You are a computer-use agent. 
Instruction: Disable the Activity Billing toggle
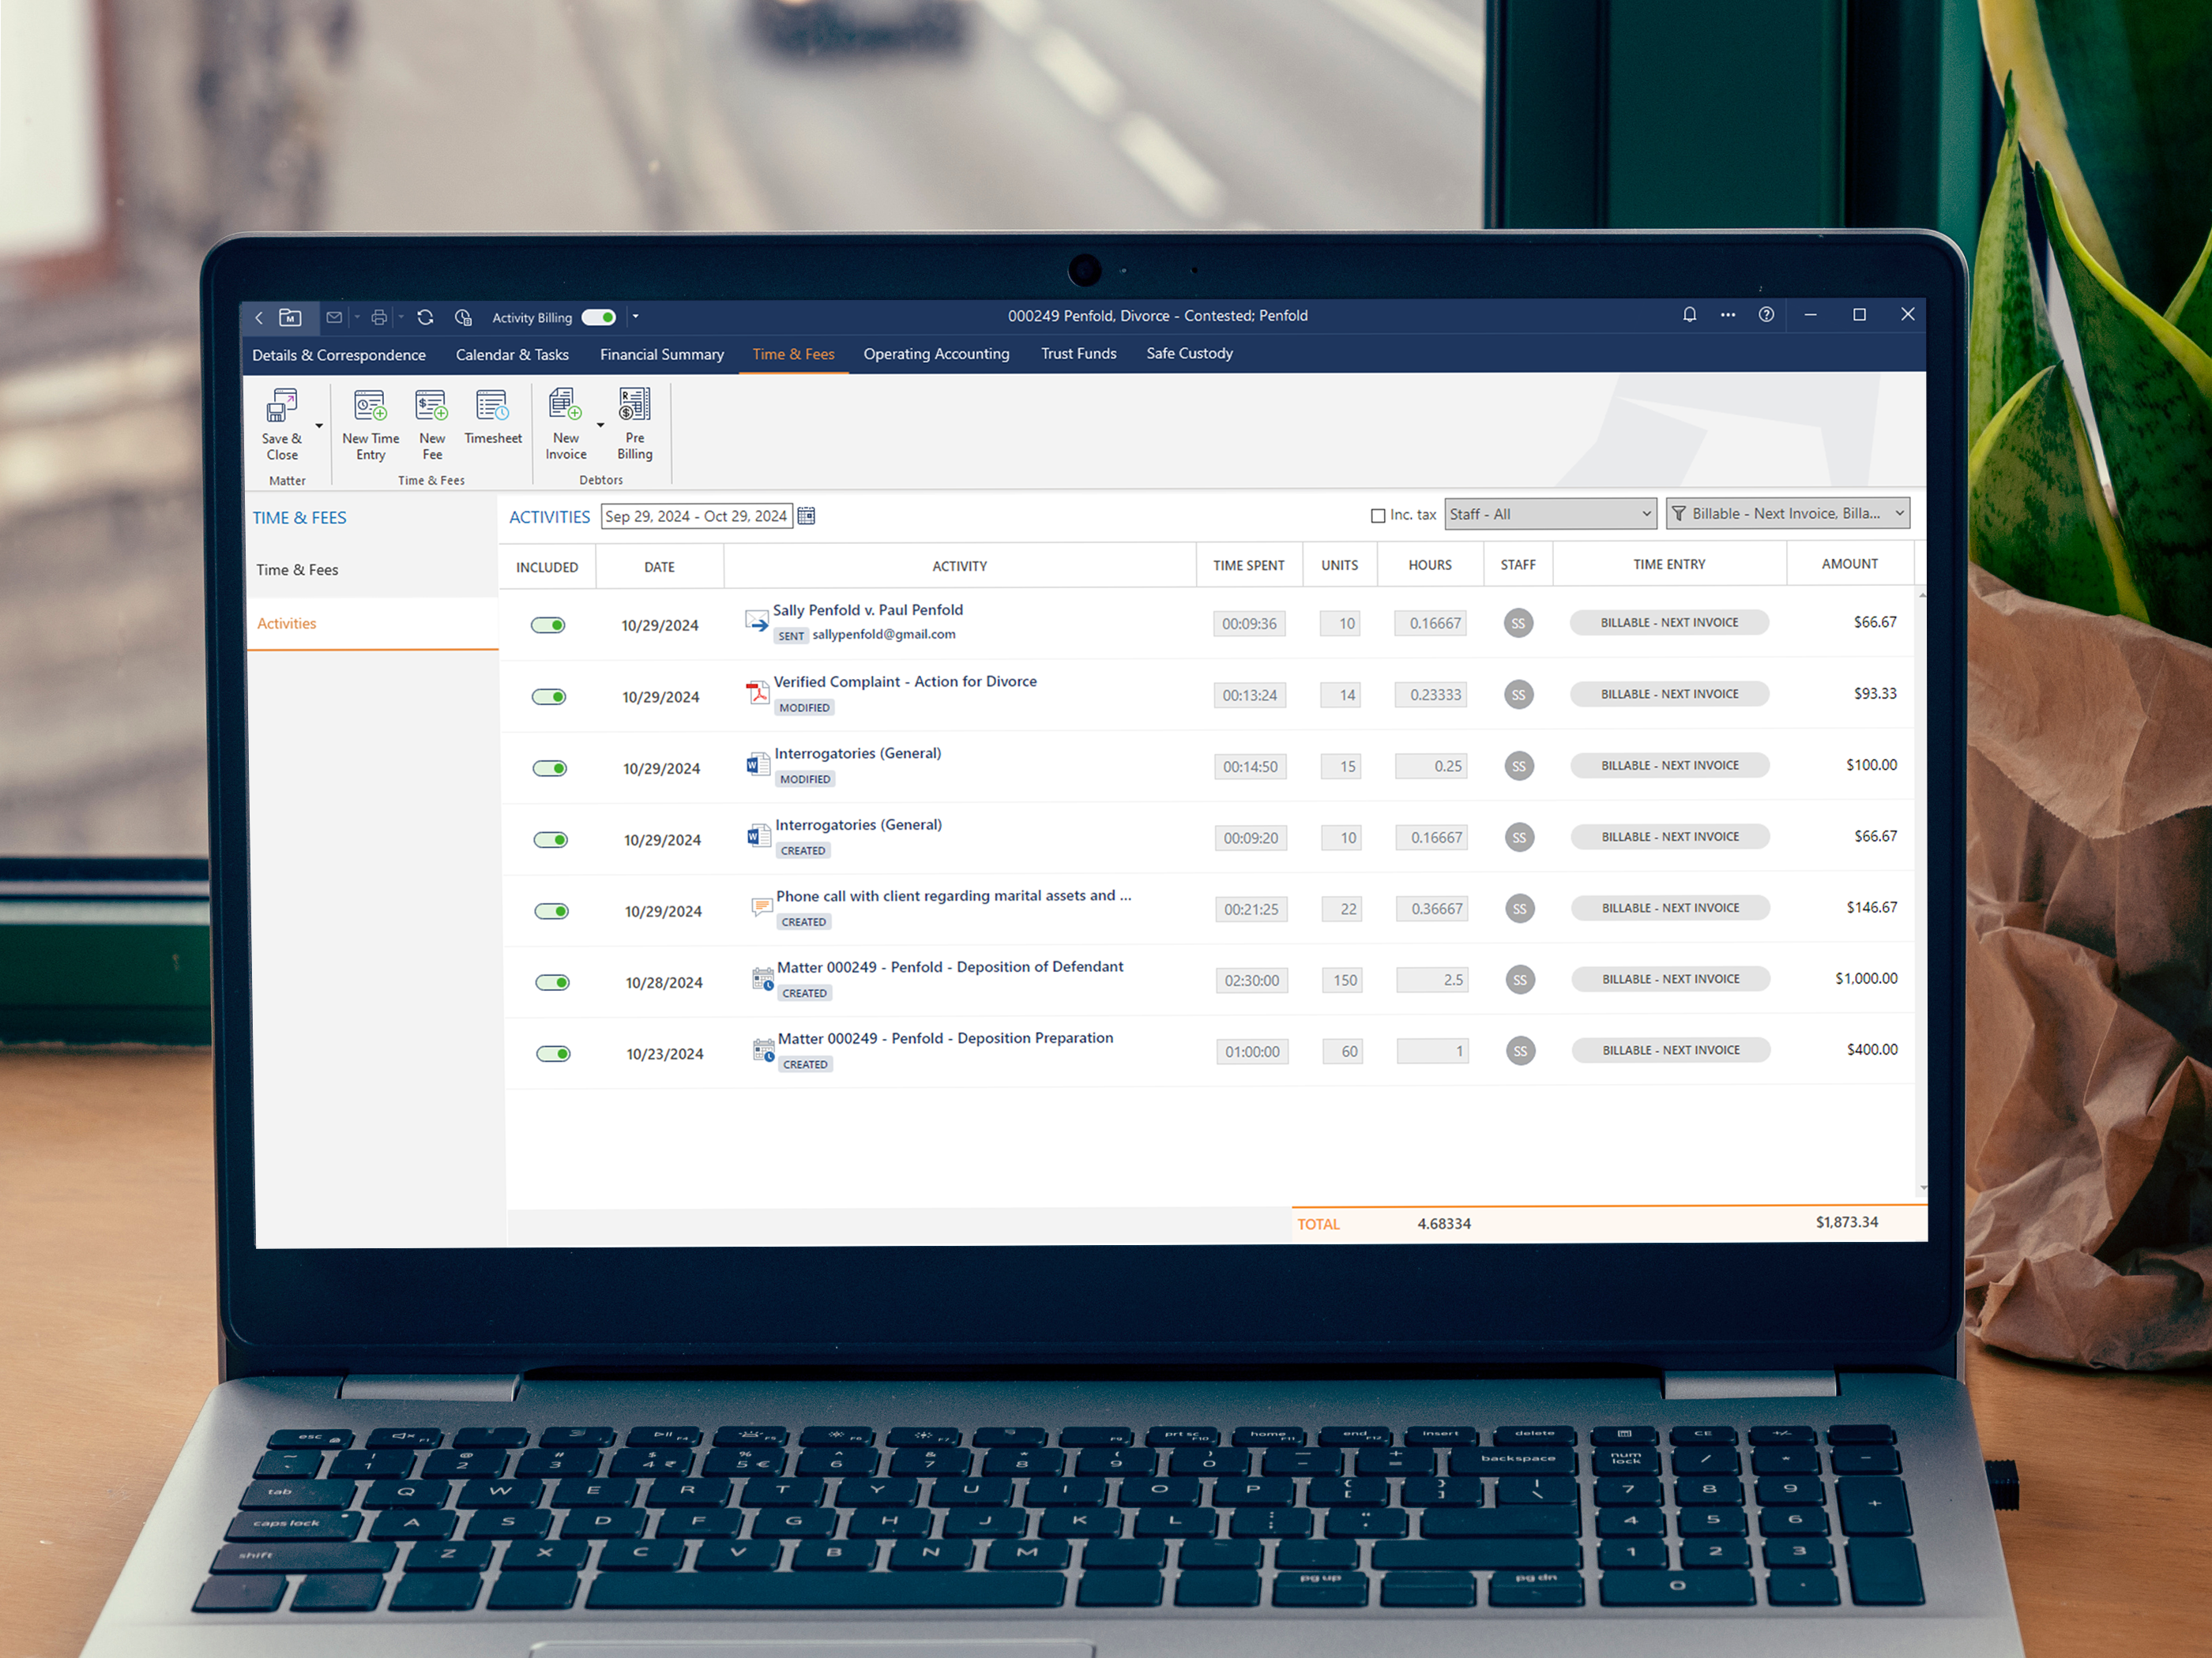pyautogui.click(x=598, y=317)
